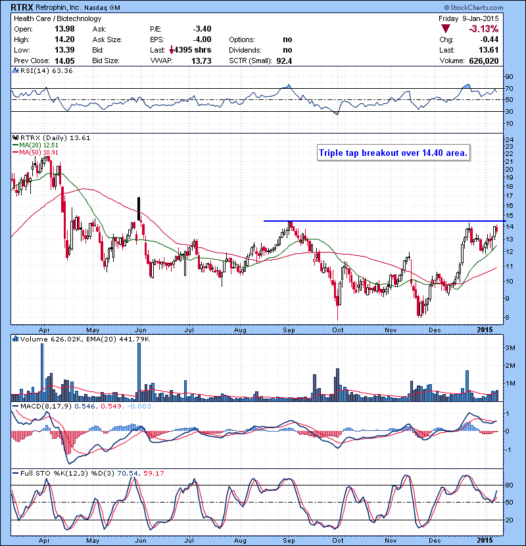Click the tallest volume bar in early April

click(42, 372)
